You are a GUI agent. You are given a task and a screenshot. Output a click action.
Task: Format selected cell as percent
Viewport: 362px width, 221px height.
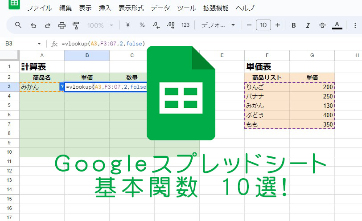pyautogui.click(x=142, y=25)
